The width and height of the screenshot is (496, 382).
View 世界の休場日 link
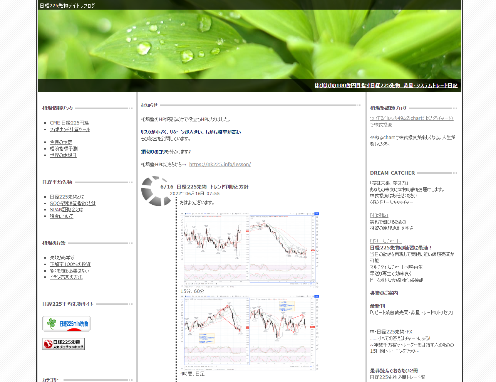click(x=63, y=155)
